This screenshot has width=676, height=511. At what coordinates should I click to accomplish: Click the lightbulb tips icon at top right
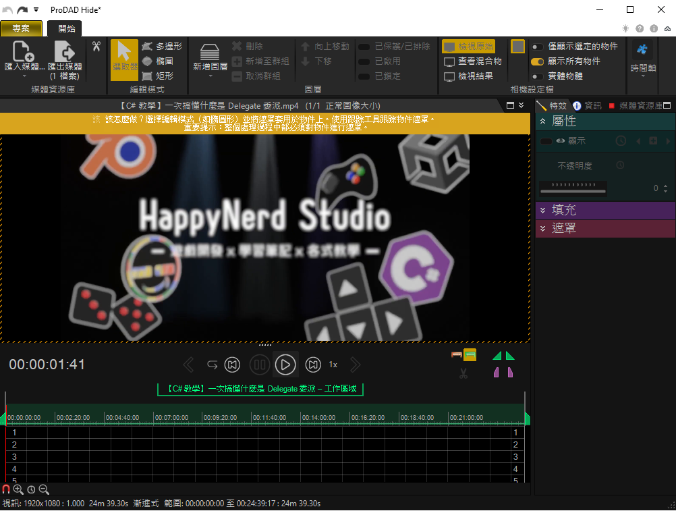(x=625, y=28)
